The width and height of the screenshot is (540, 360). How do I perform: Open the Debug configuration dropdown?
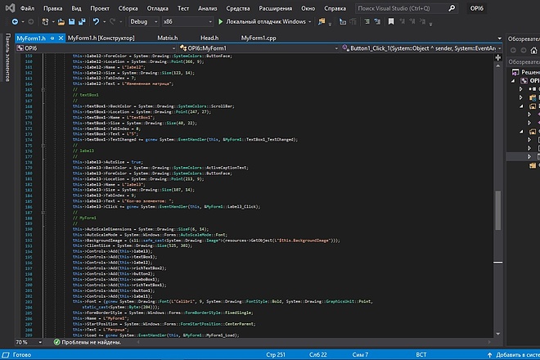144,22
